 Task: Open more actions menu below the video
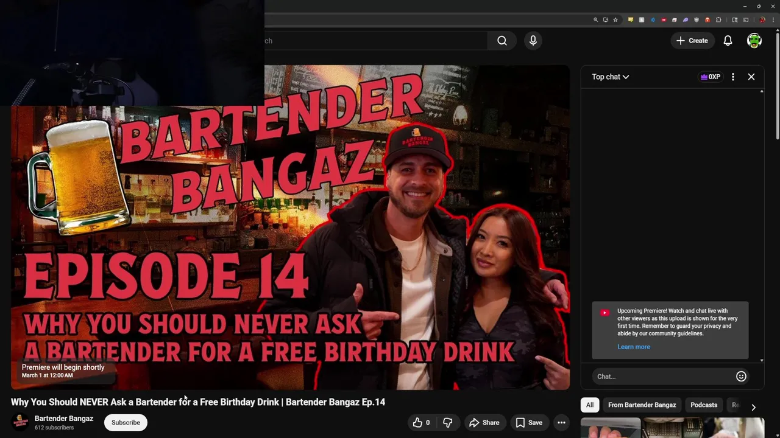tap(561, 423)
